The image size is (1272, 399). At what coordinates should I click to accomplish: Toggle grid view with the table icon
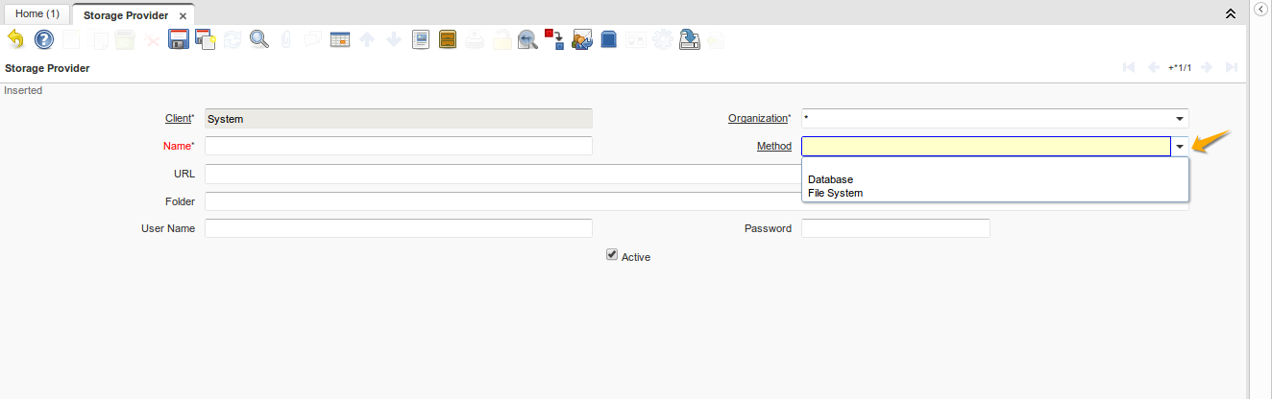(x=339, y=39)
